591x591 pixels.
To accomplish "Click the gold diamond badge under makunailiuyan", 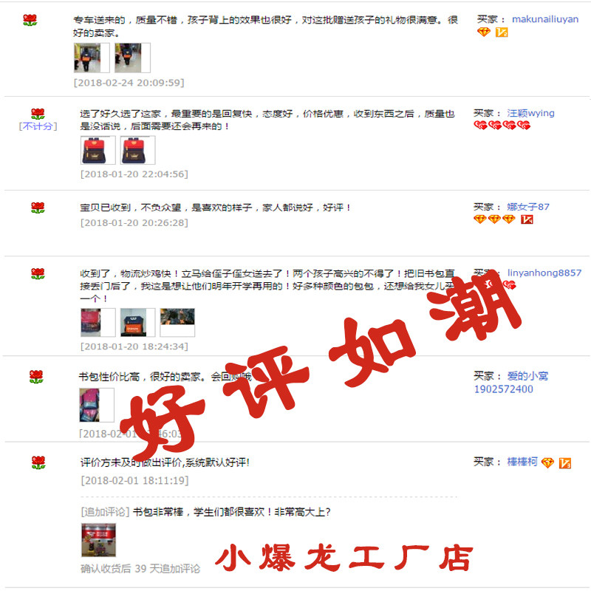I will click(484, 33).
